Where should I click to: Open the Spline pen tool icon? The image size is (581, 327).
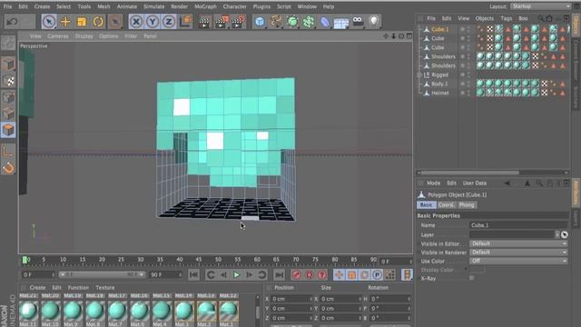click(x=276, y=22)
